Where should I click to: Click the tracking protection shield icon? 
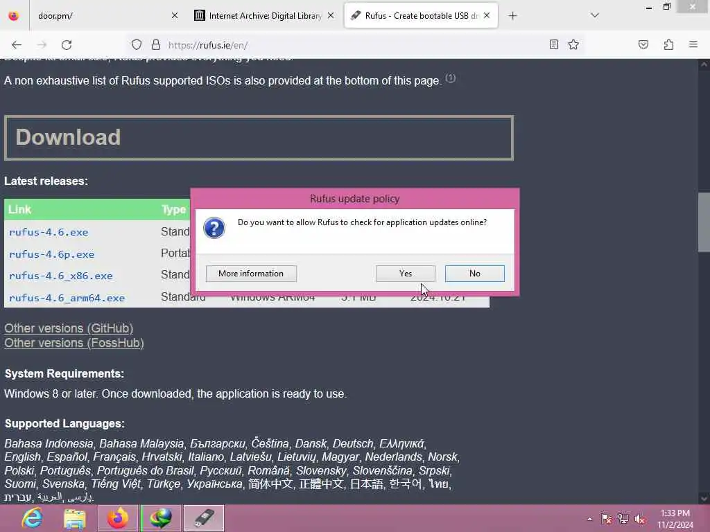(137, 45)
